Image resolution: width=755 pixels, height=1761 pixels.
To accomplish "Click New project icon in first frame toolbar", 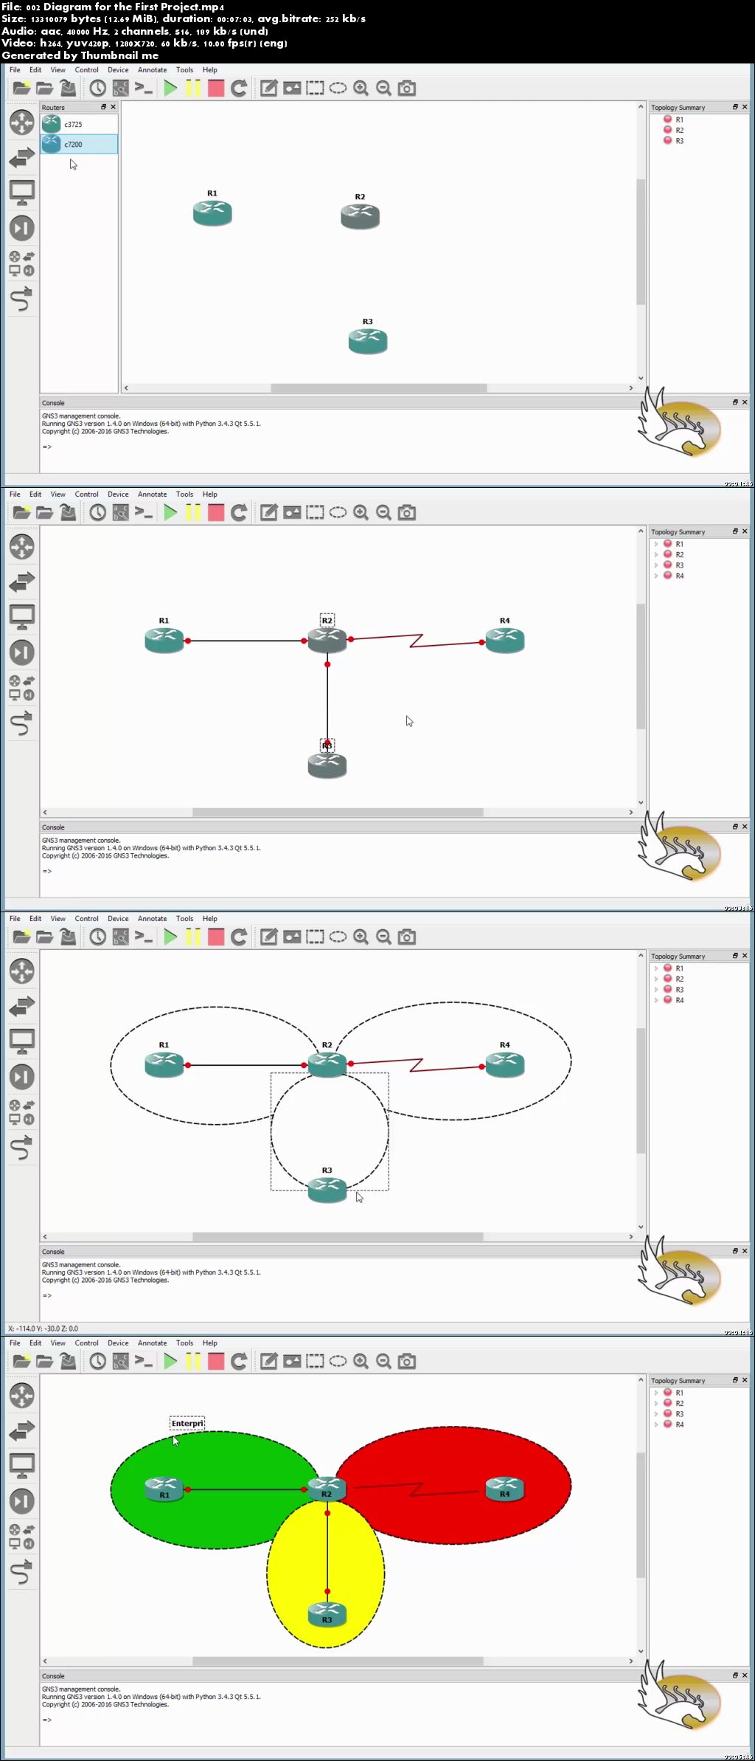I will coord(21,89).
